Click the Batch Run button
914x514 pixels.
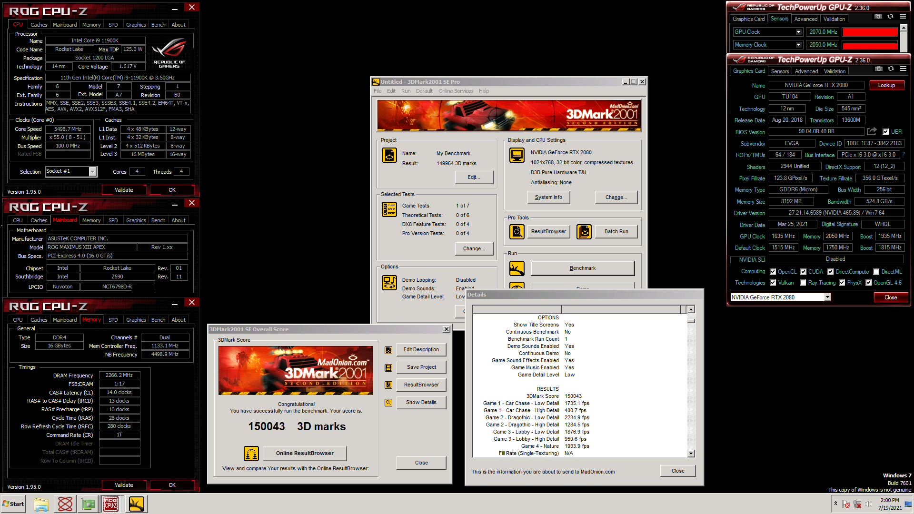click(x=616, y=232)
